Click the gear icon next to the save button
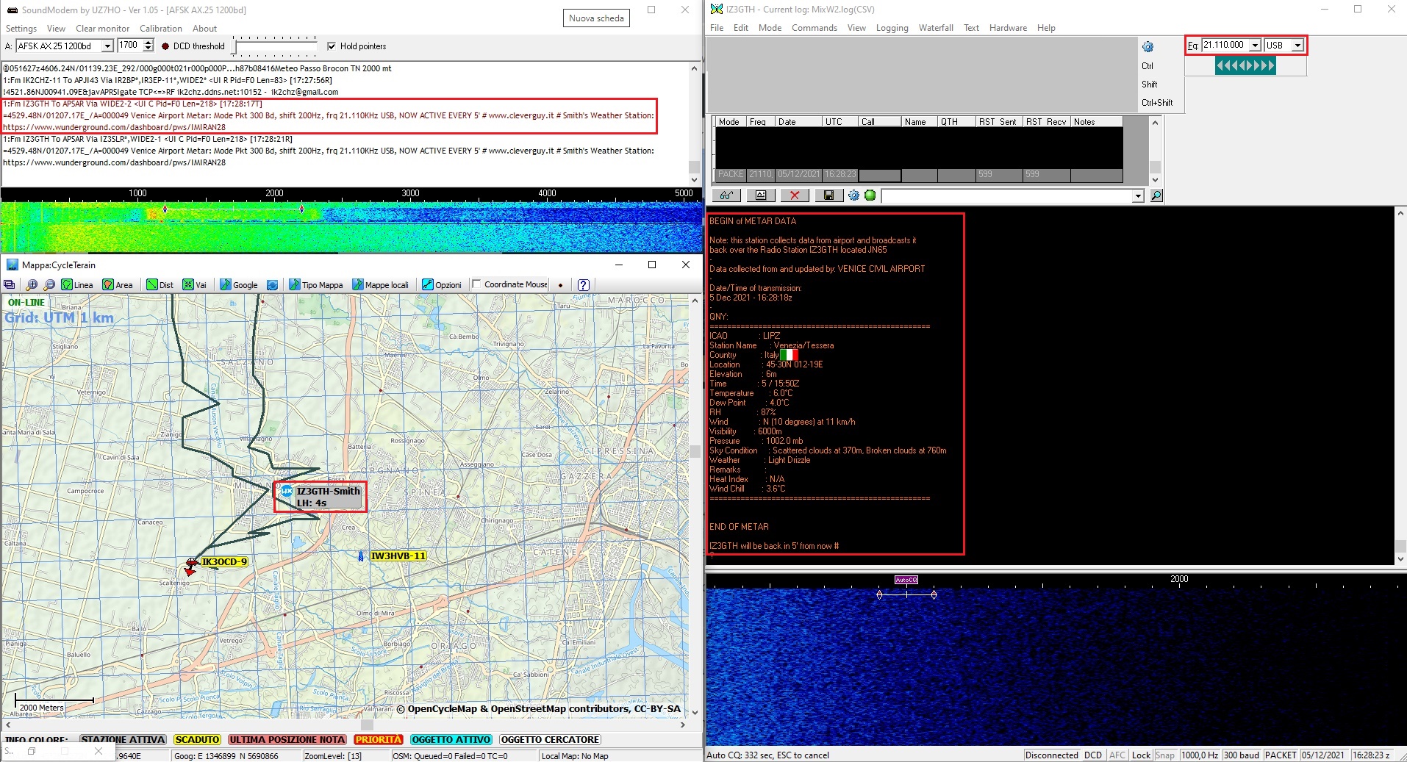The width and height of the screenshot is (1407, 762). point(853,195)
